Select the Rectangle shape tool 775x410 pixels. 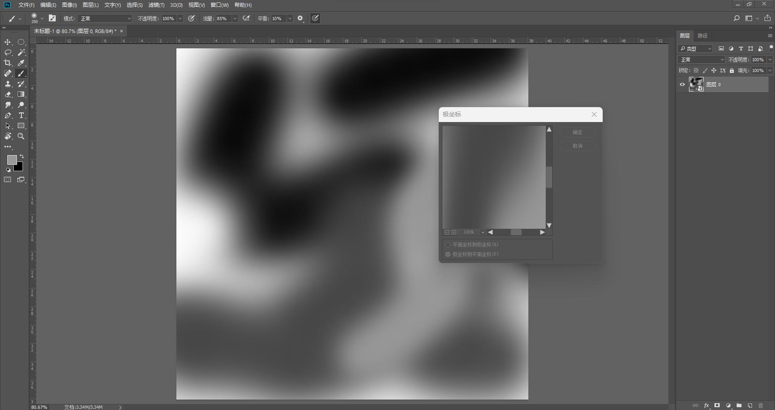coord(21,126)
